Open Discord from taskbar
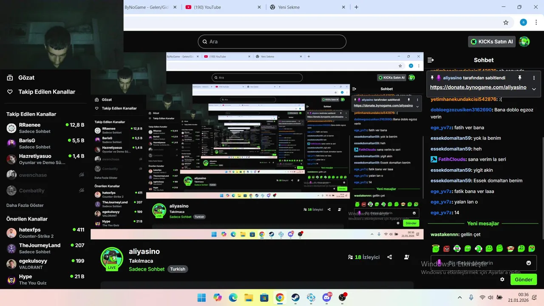 327,297
